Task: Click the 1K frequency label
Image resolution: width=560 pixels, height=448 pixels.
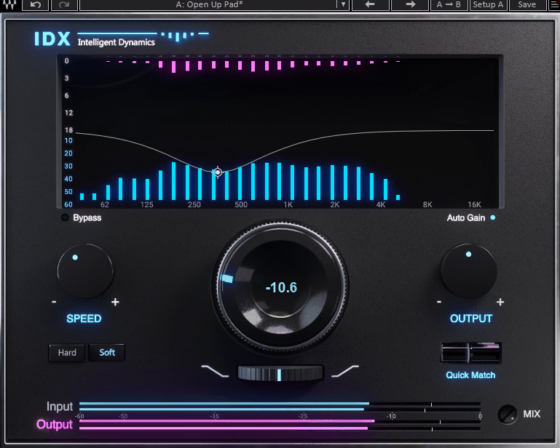Action: coord(288,205)
